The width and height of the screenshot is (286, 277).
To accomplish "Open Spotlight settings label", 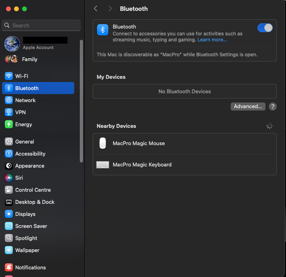I will pos(26,238).
